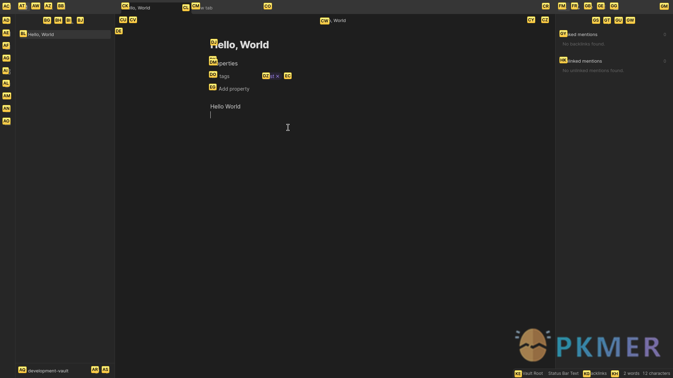Toggle backlinks panel open or closed

point(596,373)
